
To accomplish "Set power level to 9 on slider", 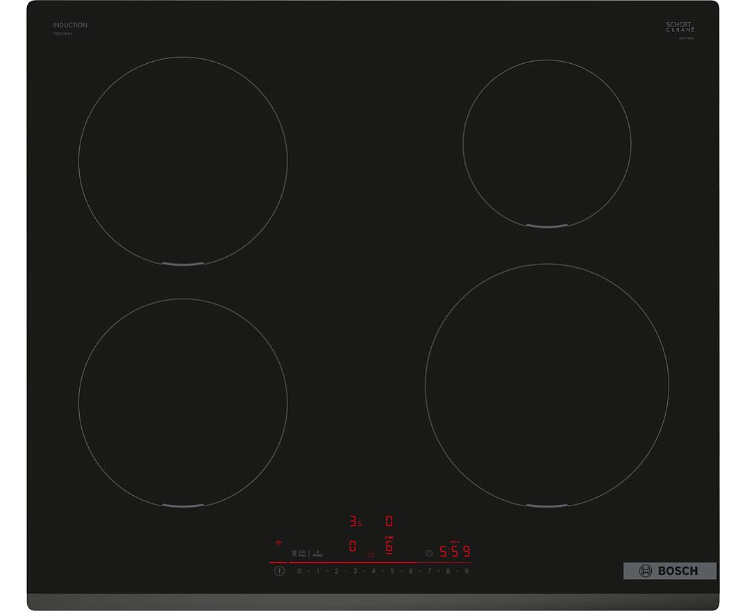I will tap(467, 571).
